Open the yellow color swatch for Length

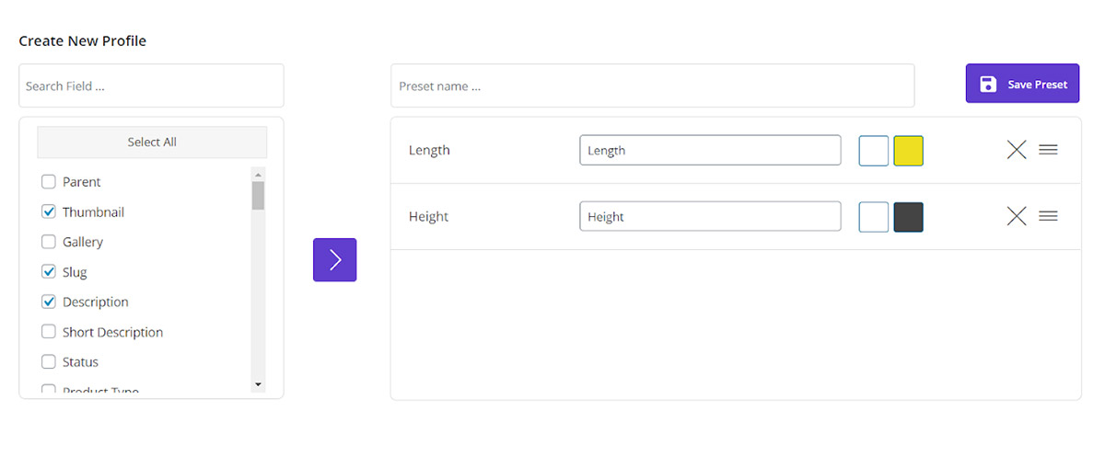(x=908, y=151)
